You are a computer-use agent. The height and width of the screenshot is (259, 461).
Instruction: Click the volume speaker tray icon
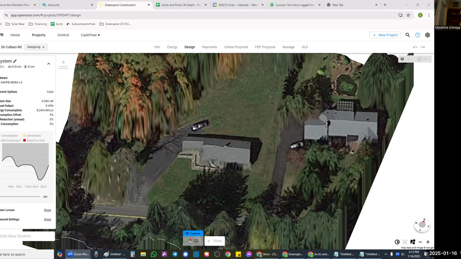403,254
